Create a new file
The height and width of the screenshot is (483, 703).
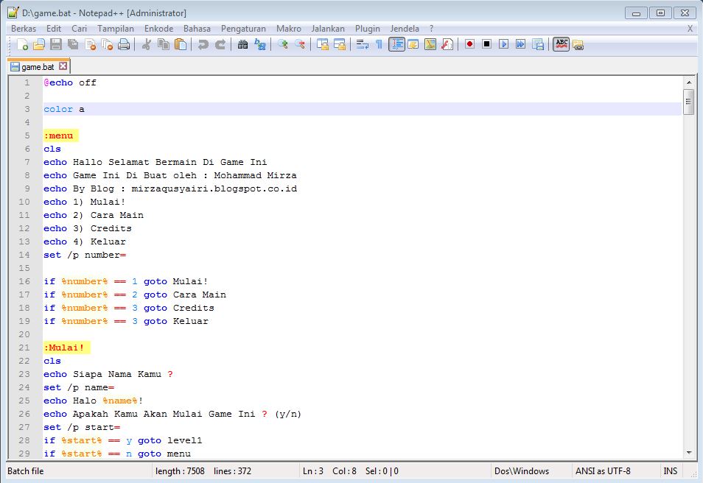pyautogui.click(x=21, y=45)
